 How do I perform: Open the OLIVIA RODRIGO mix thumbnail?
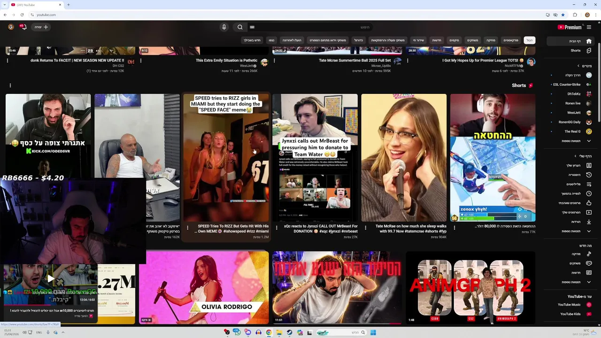tap(204, 287)
